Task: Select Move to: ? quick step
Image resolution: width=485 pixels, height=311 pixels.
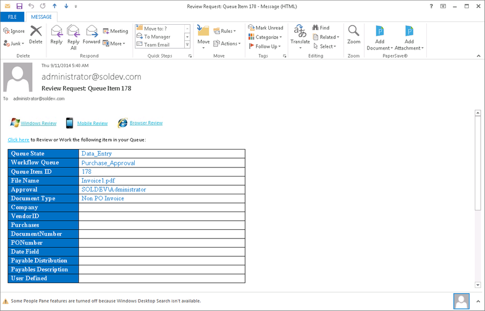Action: (x=160, y=29)
